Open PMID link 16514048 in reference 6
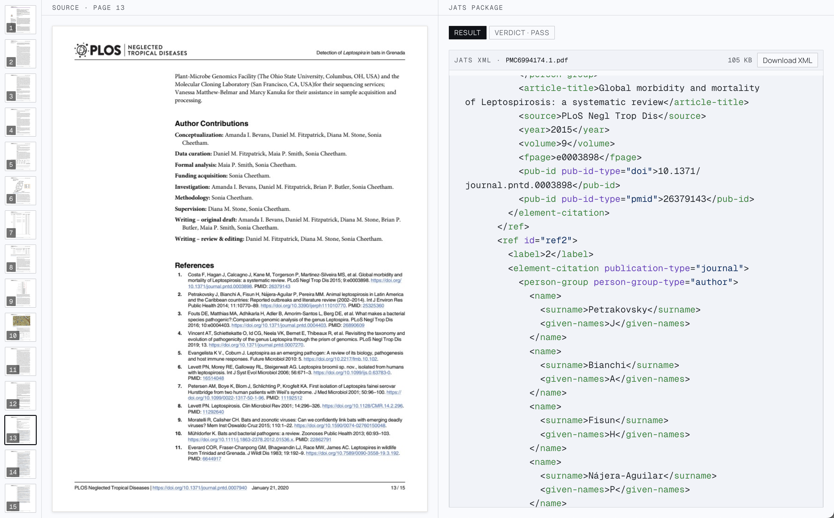This screenshot has width=834, height=518. (x=213, y=378)
